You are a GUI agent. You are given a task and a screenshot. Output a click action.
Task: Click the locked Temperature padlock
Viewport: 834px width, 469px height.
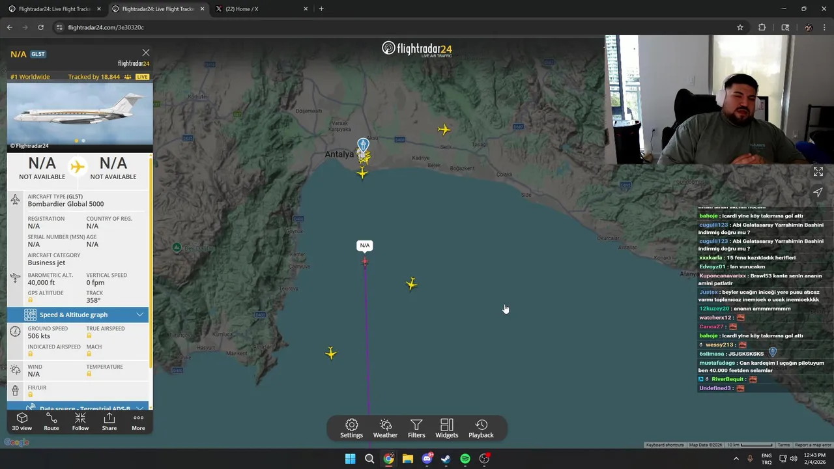pyautogui.click(x=89, y=374)
